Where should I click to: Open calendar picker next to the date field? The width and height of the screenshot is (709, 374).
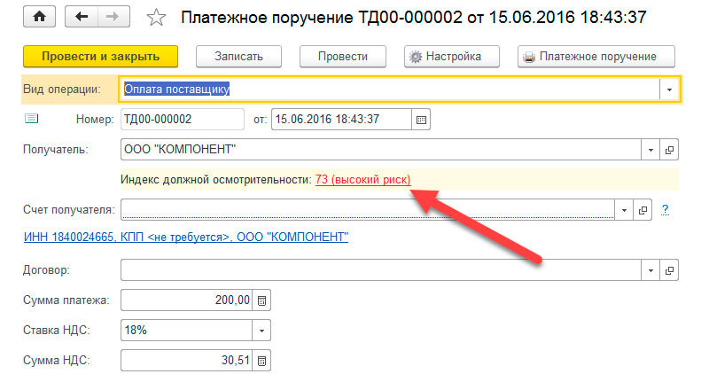click(421, 119)
